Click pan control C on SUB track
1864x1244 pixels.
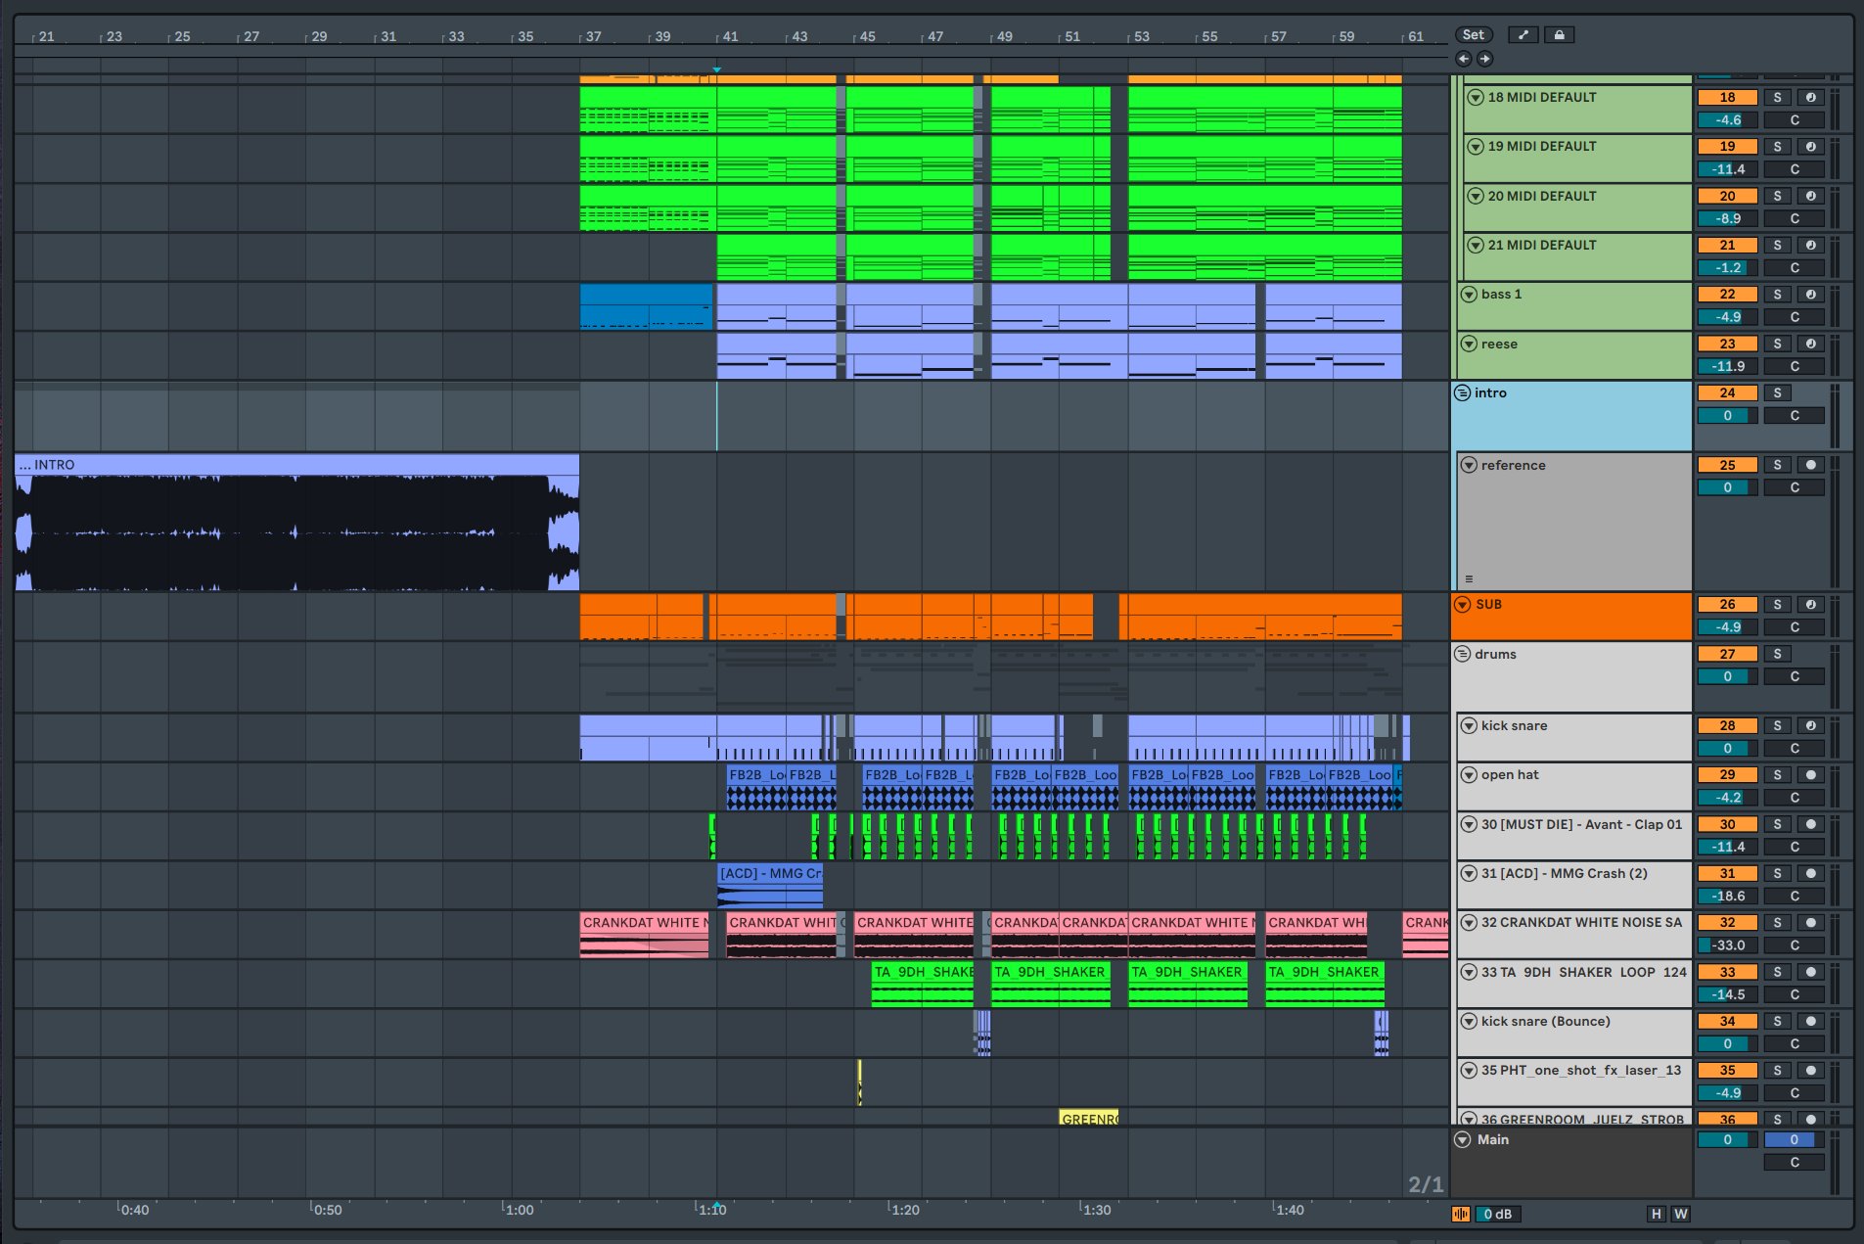coord(1795,627)
